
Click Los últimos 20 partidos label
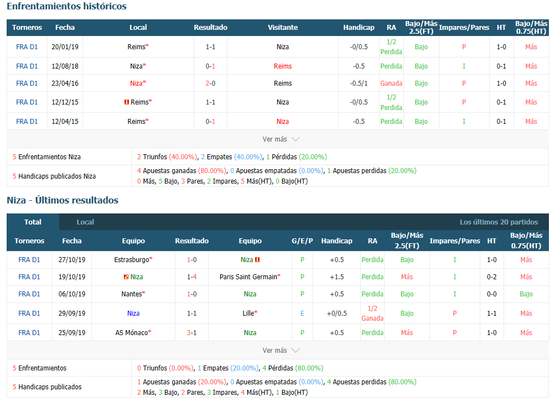pyautogui.click(x=499, y=222)
